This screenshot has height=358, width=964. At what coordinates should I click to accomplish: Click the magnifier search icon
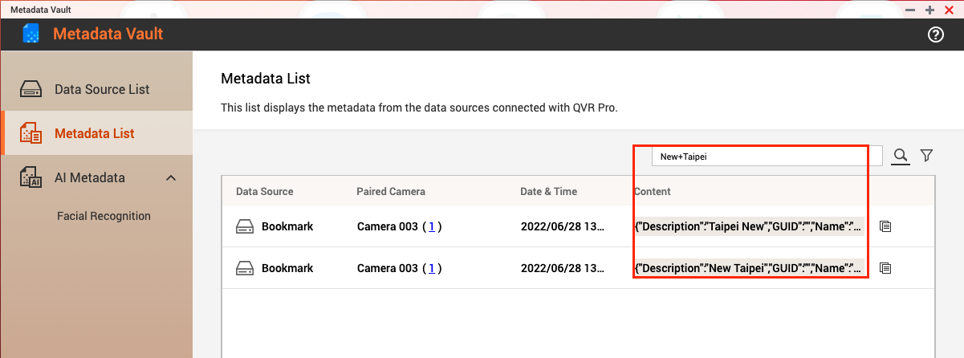pyautogui.click(x=901, y=156)
